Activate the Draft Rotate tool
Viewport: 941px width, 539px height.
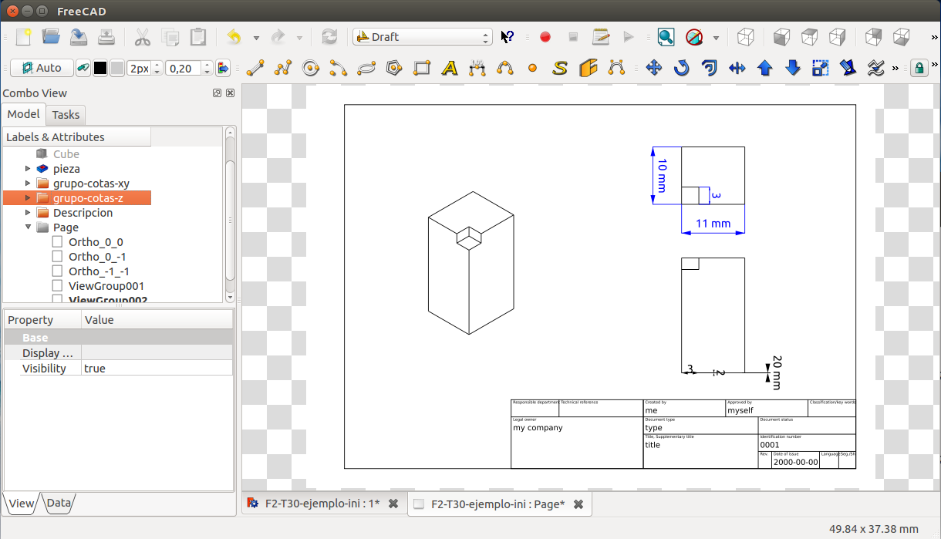click(x=682, y=68)
